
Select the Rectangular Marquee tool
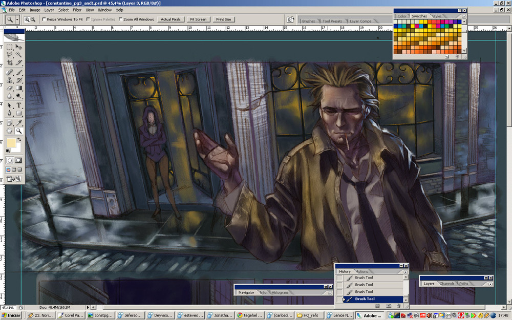tap(9, 47)
